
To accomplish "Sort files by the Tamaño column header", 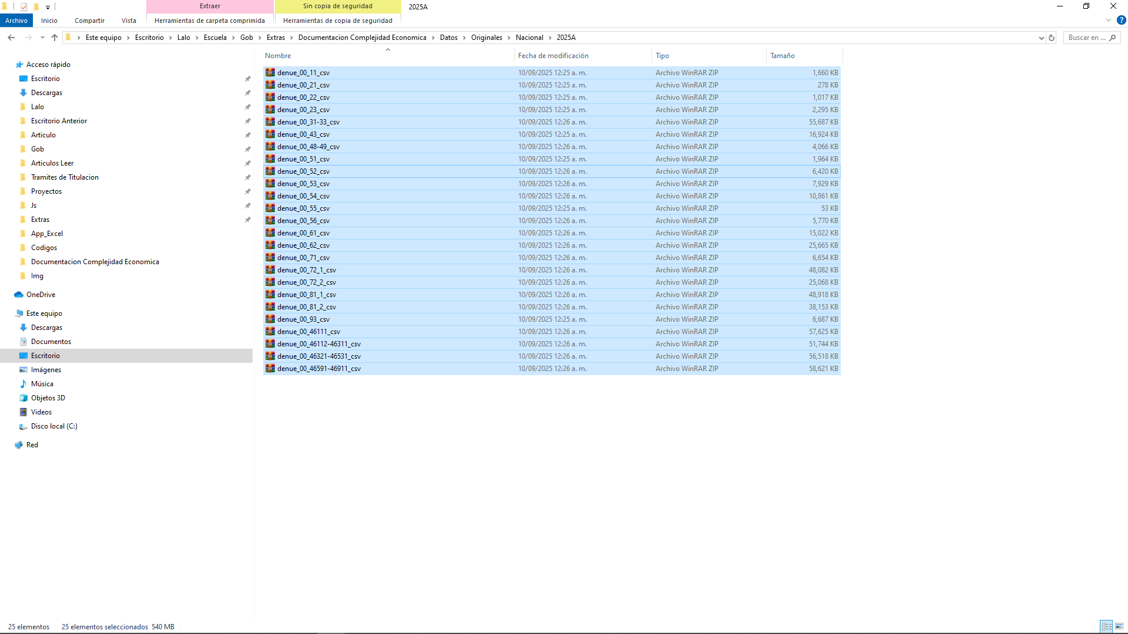I will point(782,56).
